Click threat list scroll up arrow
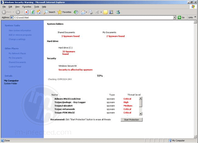 (141, 98)
